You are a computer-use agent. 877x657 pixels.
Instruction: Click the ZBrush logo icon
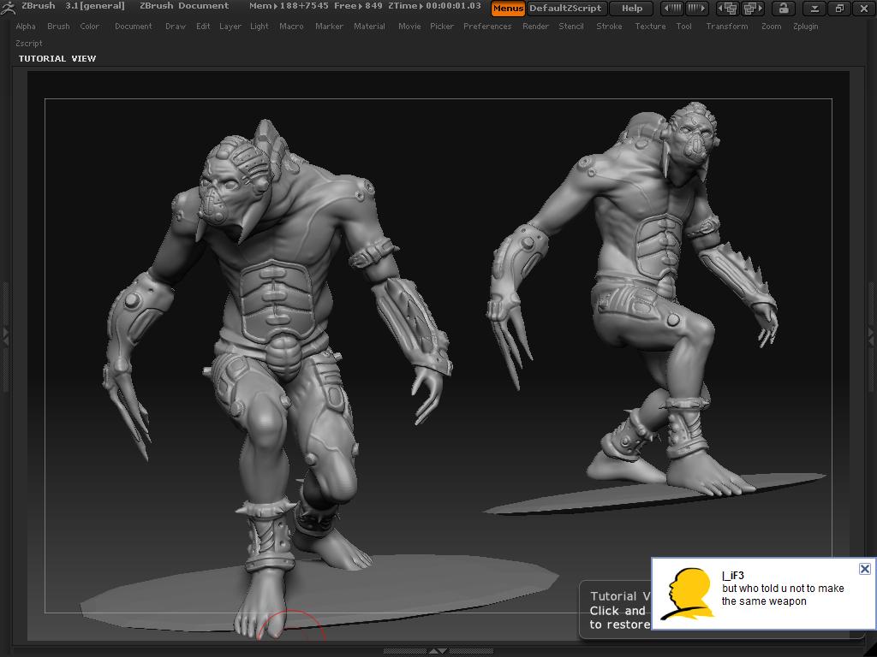pos(8,7)
